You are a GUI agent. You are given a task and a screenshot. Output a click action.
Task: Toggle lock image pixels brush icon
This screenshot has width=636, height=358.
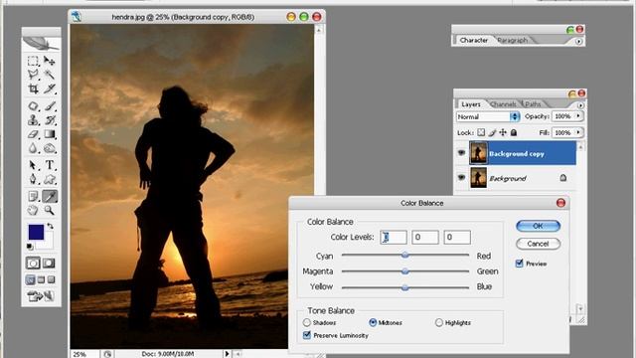pyautogui.click(x=492, y=132)
